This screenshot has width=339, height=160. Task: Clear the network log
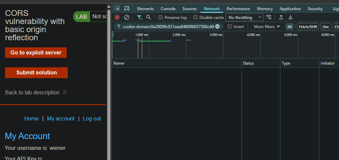pos(126,17)
